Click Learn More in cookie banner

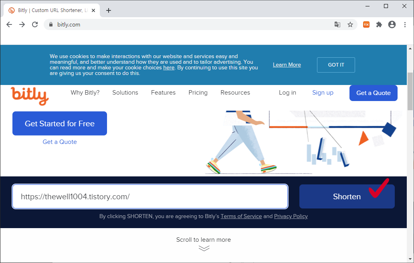(287, 65)
